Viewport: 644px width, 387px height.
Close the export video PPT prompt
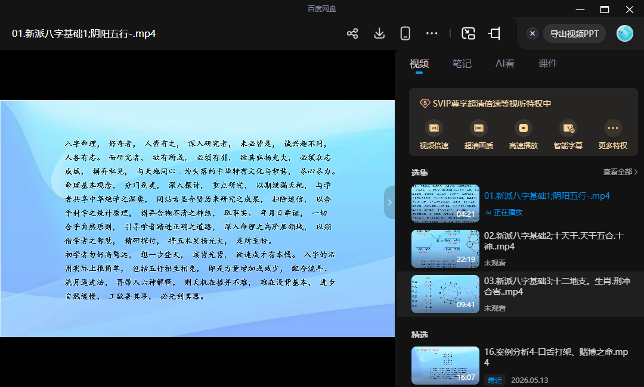click(x=532, y=33)
